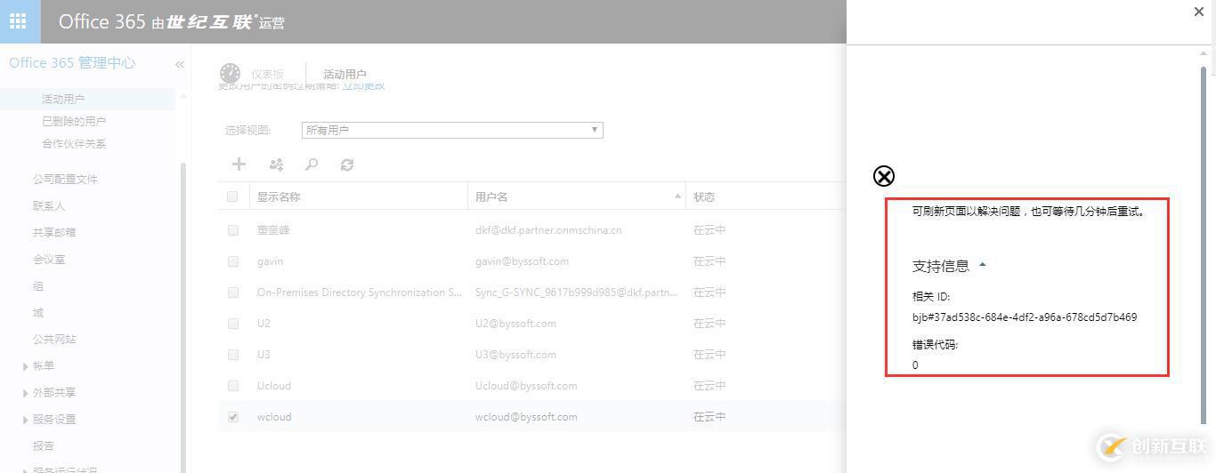The image size is (1216, 473).
Task: Uncheck the box for user wcloud
Action: point(233,417)
